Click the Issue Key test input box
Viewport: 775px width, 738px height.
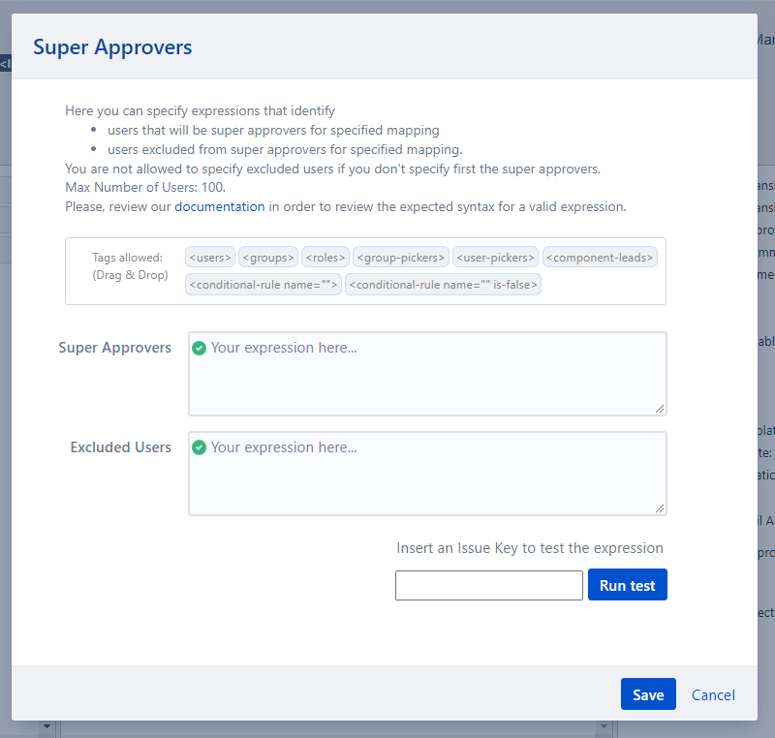(x=488, y=585)
